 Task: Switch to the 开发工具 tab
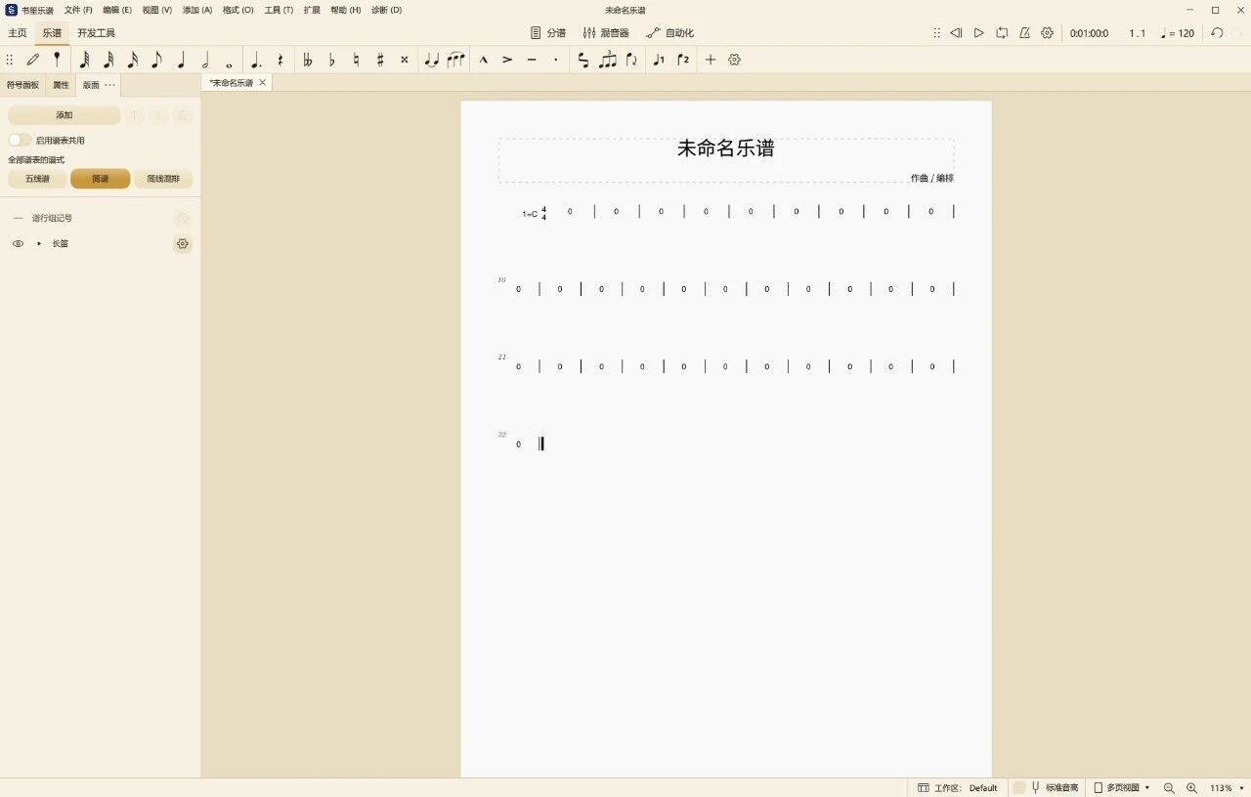(x=97, y=33)
